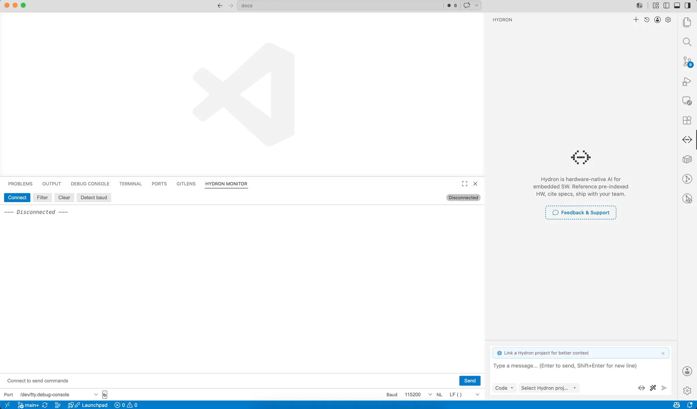Send the Hydron chat message arrow
The height and width of the screenshot is (409, 697).
664,388
